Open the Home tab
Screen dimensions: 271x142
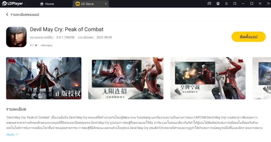click(47, 4)
